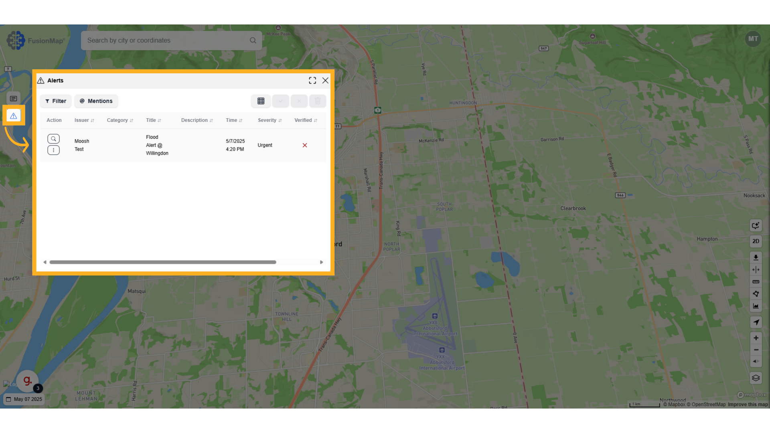Click the verify checkmark toolbar button

(x=281, y=101)
